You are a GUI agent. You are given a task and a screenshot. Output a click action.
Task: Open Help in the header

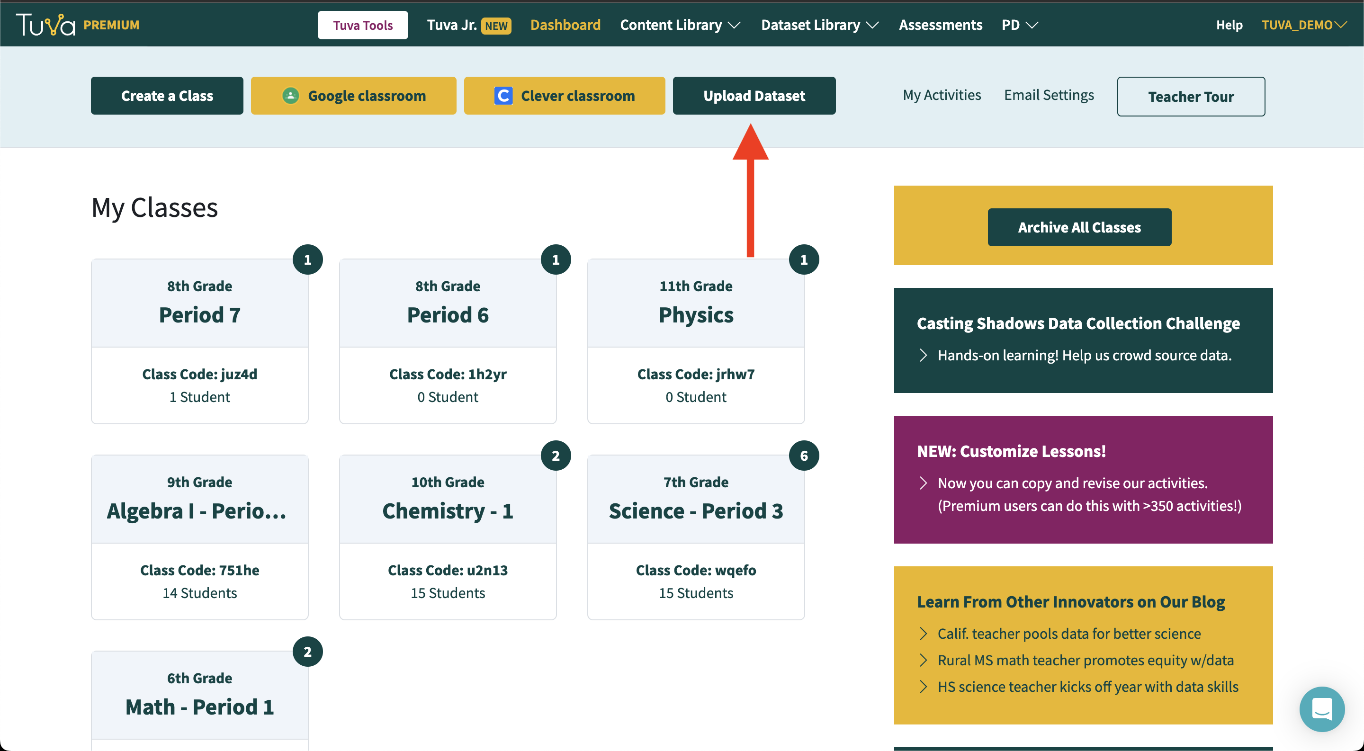pos(1229,25)
